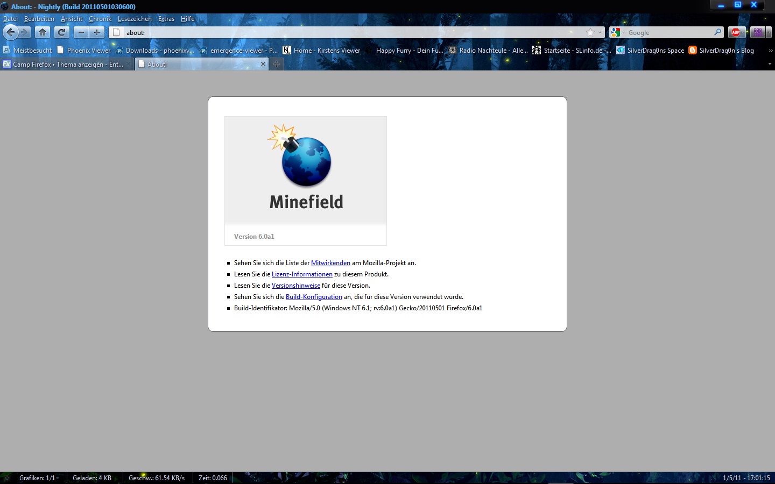This screenshot has height=484, width=775.
Task: Bookmark this page with the star icon
Action: [590, 32]
